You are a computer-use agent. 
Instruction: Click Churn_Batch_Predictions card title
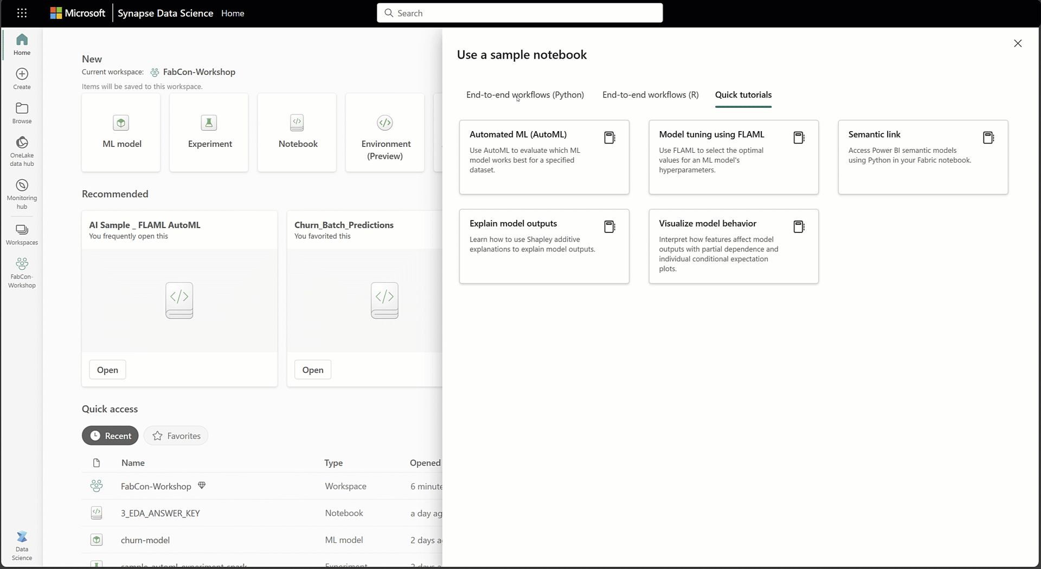[x=344, y=225]
